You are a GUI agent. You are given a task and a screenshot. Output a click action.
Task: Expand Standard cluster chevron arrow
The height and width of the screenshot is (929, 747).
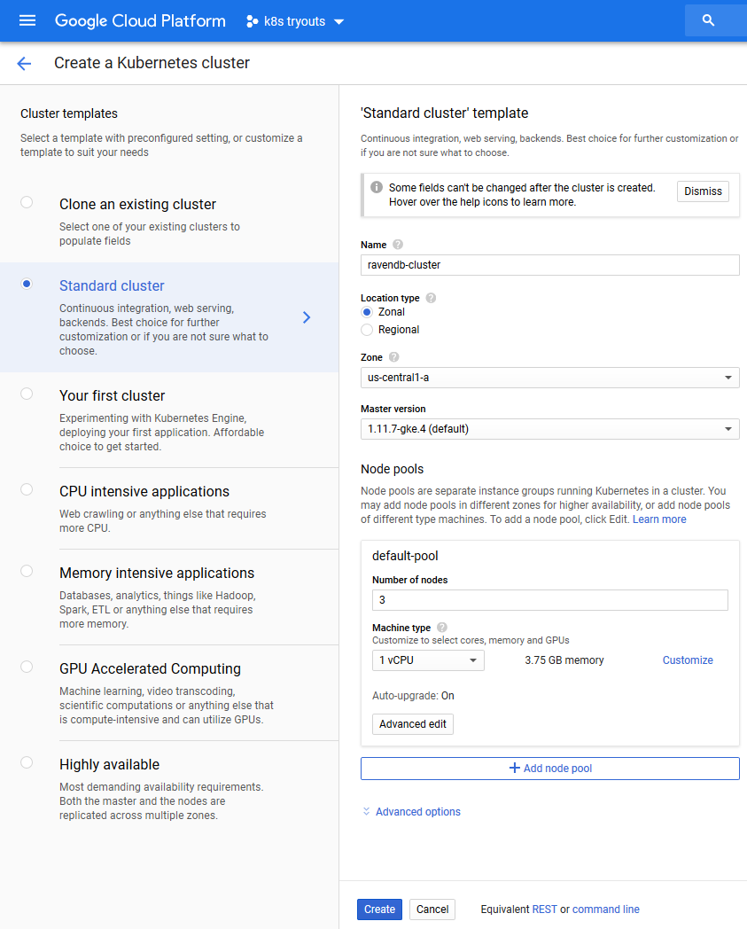(307, 317)
